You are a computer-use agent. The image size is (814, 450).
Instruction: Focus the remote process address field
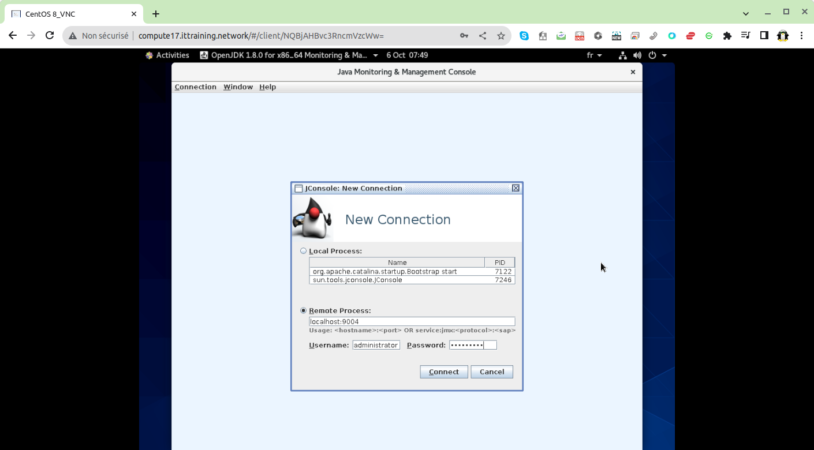(412, 322)
